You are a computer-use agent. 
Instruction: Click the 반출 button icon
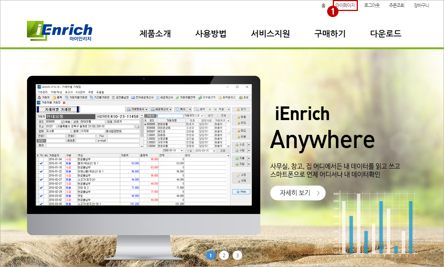pos(241,137)
